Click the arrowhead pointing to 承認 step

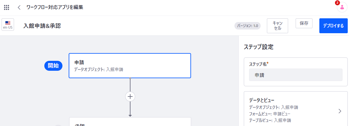pyautogui.click(x=130, y=115)
